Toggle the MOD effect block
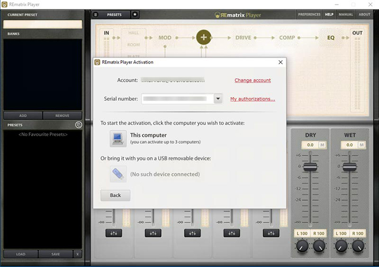The height and width of the screenshot is (267, 379). [x=165, y=37]
